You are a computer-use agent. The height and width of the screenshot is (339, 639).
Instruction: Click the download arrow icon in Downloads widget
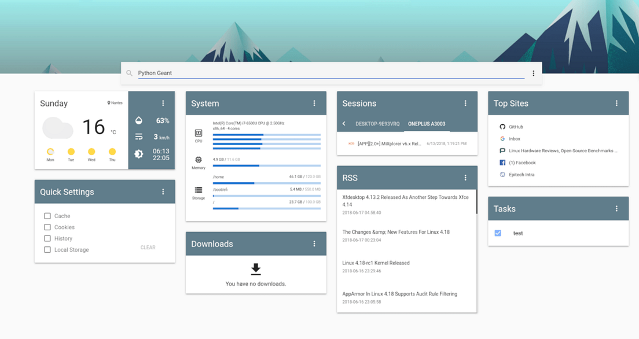[x=255, y=268]
